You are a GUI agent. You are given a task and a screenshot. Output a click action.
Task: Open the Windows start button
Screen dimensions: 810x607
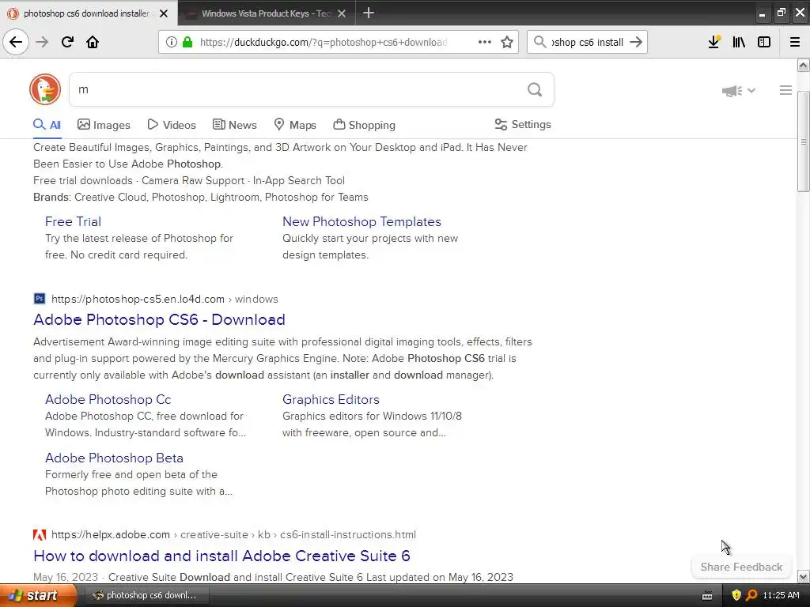pyautogui.click(x=38, y=596)
